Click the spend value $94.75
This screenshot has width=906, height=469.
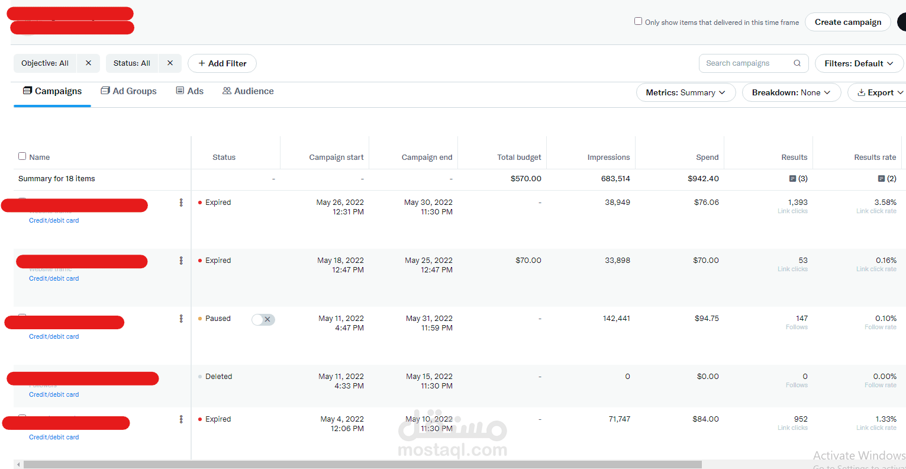point(707,319)
